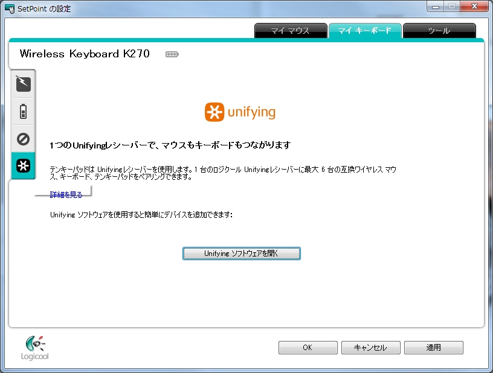
Task: Click the Logicool logo
Action: coord(34,348)
